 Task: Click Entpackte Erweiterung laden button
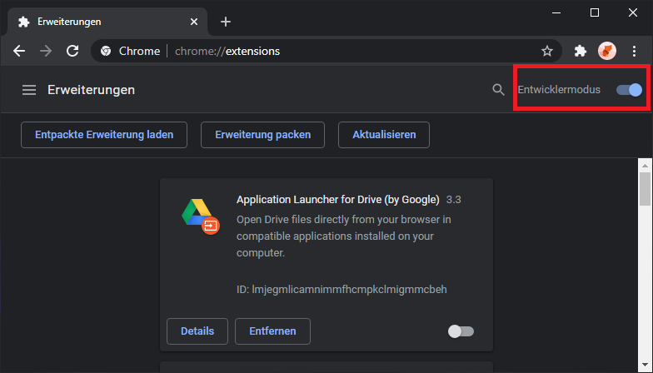coord(104,134)
